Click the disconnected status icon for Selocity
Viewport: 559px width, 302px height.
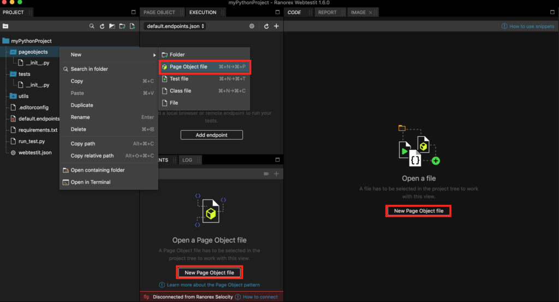click(146, 297)
